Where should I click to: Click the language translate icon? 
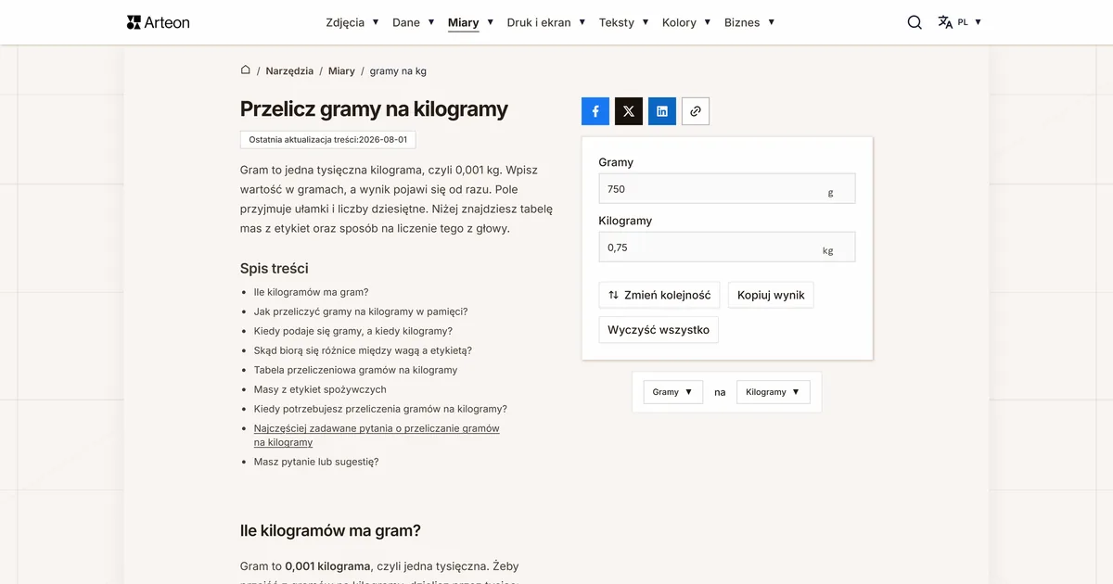click(945, 22)
